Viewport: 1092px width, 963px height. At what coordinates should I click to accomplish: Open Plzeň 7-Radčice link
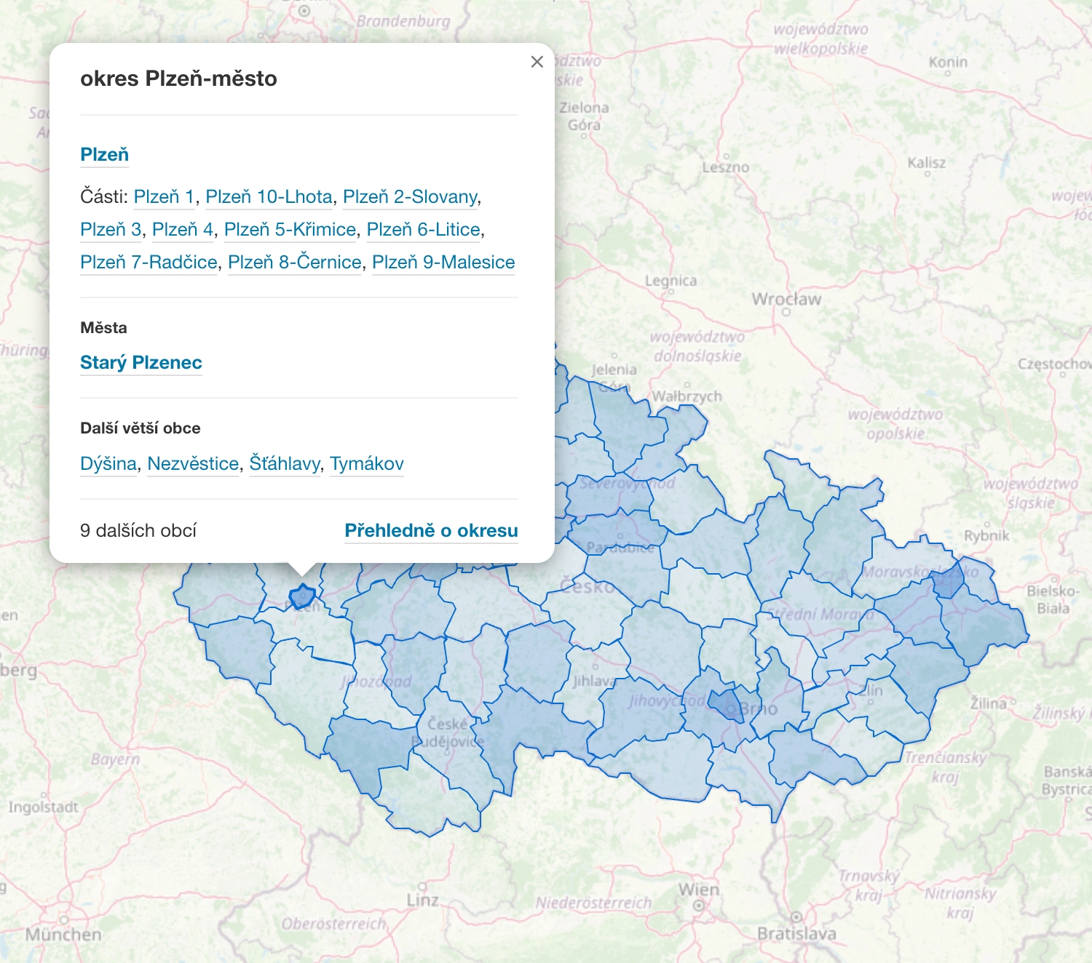149,263
